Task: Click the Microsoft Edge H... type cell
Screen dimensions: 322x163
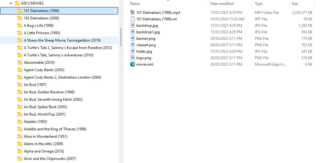Action: (270, 64)
